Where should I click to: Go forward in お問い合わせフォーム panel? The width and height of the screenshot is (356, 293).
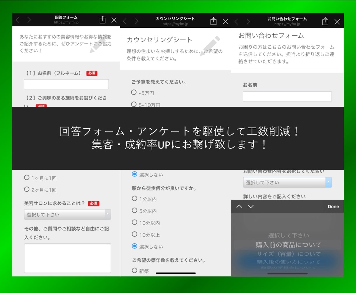tap(248, 22)
